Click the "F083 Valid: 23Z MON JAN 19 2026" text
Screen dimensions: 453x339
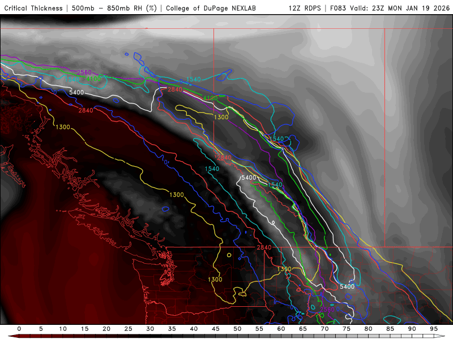pos(390,8)
